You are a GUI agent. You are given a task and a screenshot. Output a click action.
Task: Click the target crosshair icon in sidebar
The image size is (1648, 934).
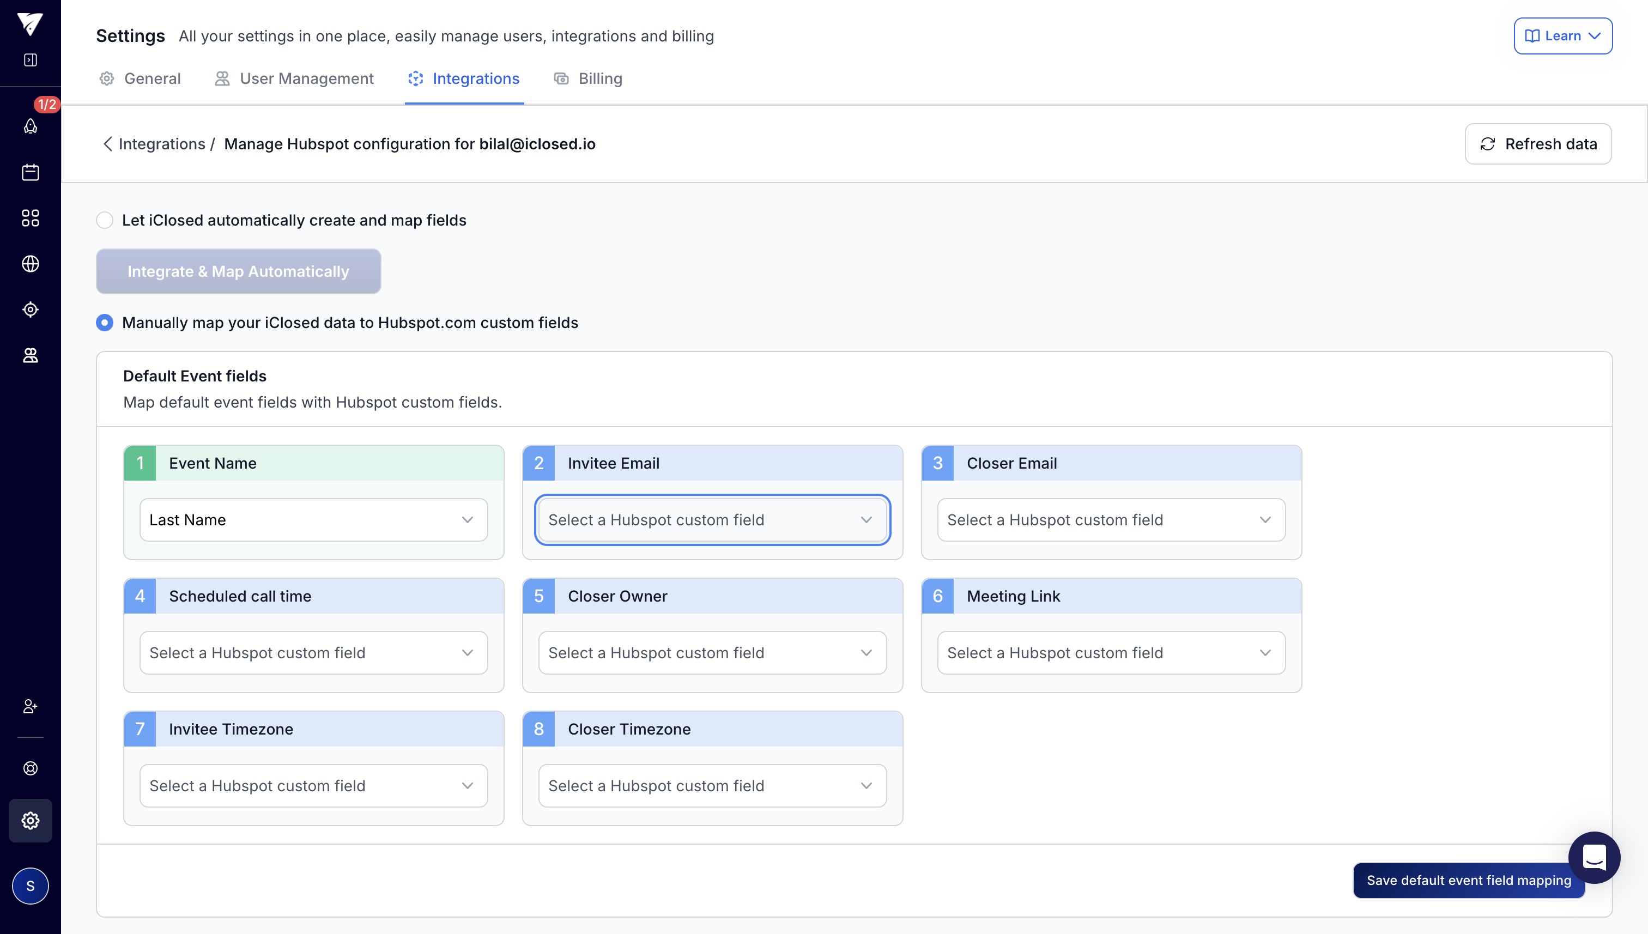(30, 310)
